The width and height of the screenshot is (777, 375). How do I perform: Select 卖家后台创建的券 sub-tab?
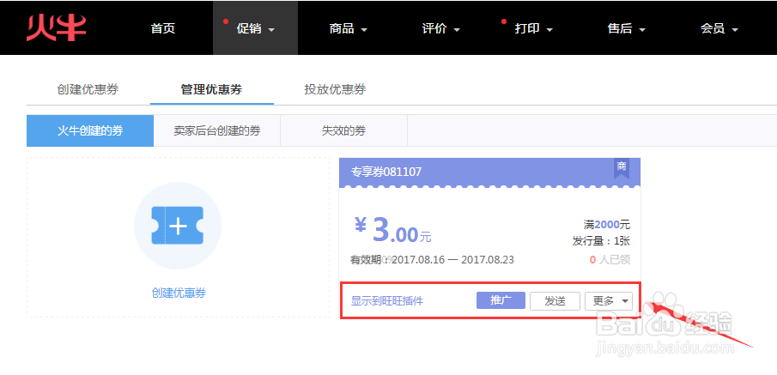pyautogui.click(x=217, y=130)
